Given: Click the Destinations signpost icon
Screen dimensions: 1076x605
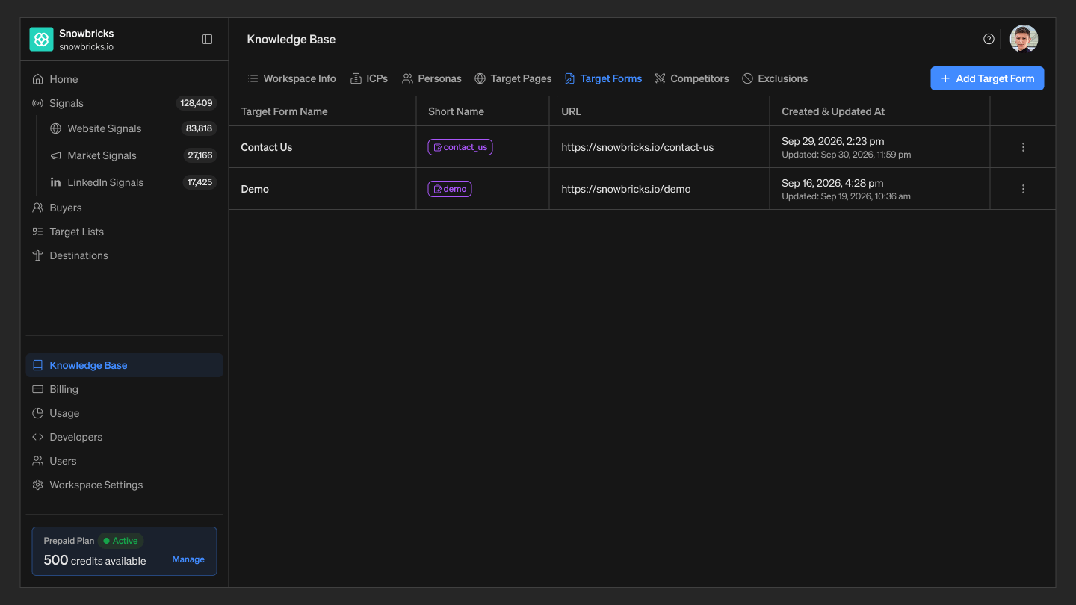Looking at the screenshot, I should (x=37, y=255).
